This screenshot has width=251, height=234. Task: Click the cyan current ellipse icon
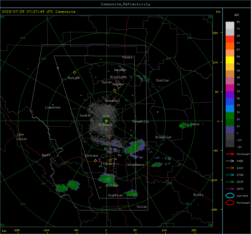(230, 196)
